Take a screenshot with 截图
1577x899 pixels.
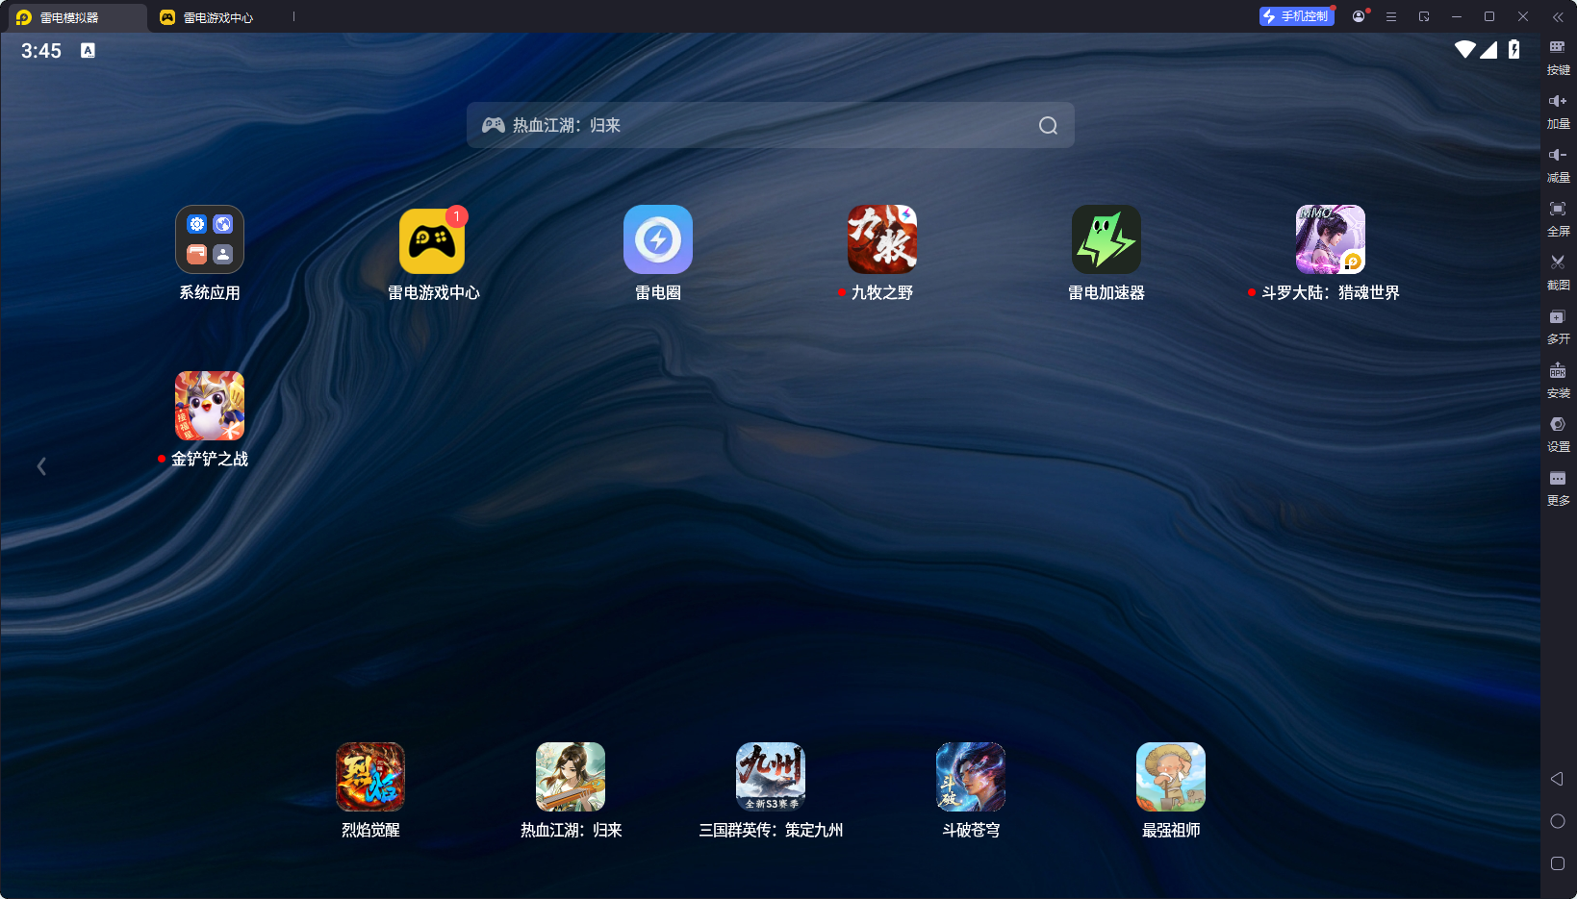(1558, 272)
